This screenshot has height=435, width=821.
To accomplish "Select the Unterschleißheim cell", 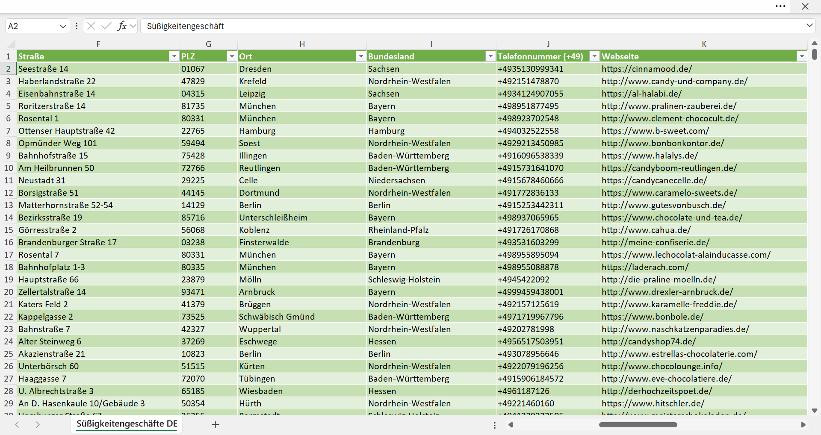I will point(302,217).
